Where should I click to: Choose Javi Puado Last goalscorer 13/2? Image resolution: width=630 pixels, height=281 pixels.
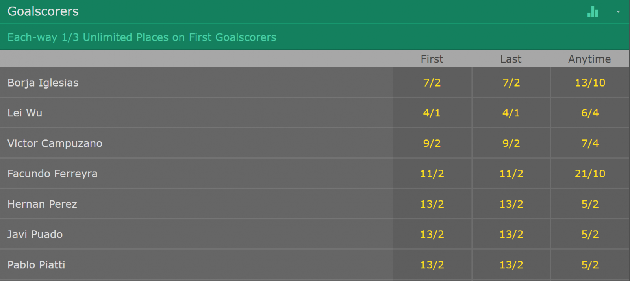pos(511,234)
